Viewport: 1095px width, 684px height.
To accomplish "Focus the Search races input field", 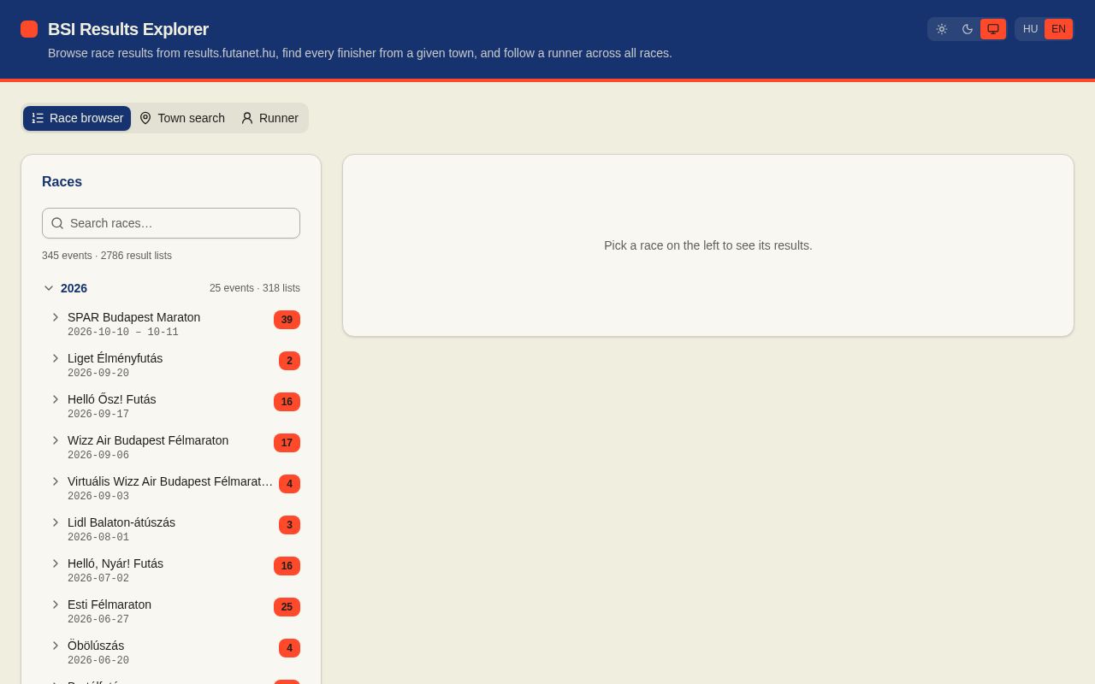I will [171, 223].
